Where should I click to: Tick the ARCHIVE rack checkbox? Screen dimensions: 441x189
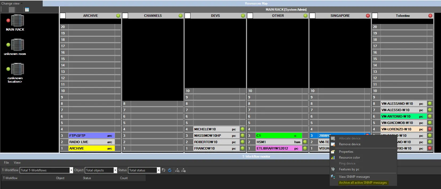pyautogui.click(x=63, y=16)
